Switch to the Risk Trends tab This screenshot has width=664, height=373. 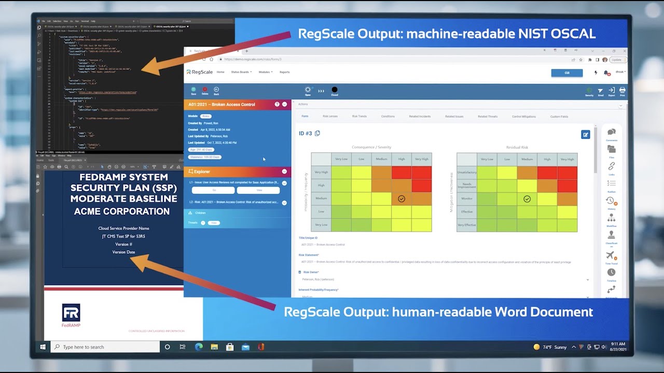359,116
